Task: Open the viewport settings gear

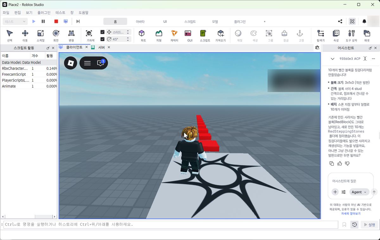Action: click(x=317, y=47)
